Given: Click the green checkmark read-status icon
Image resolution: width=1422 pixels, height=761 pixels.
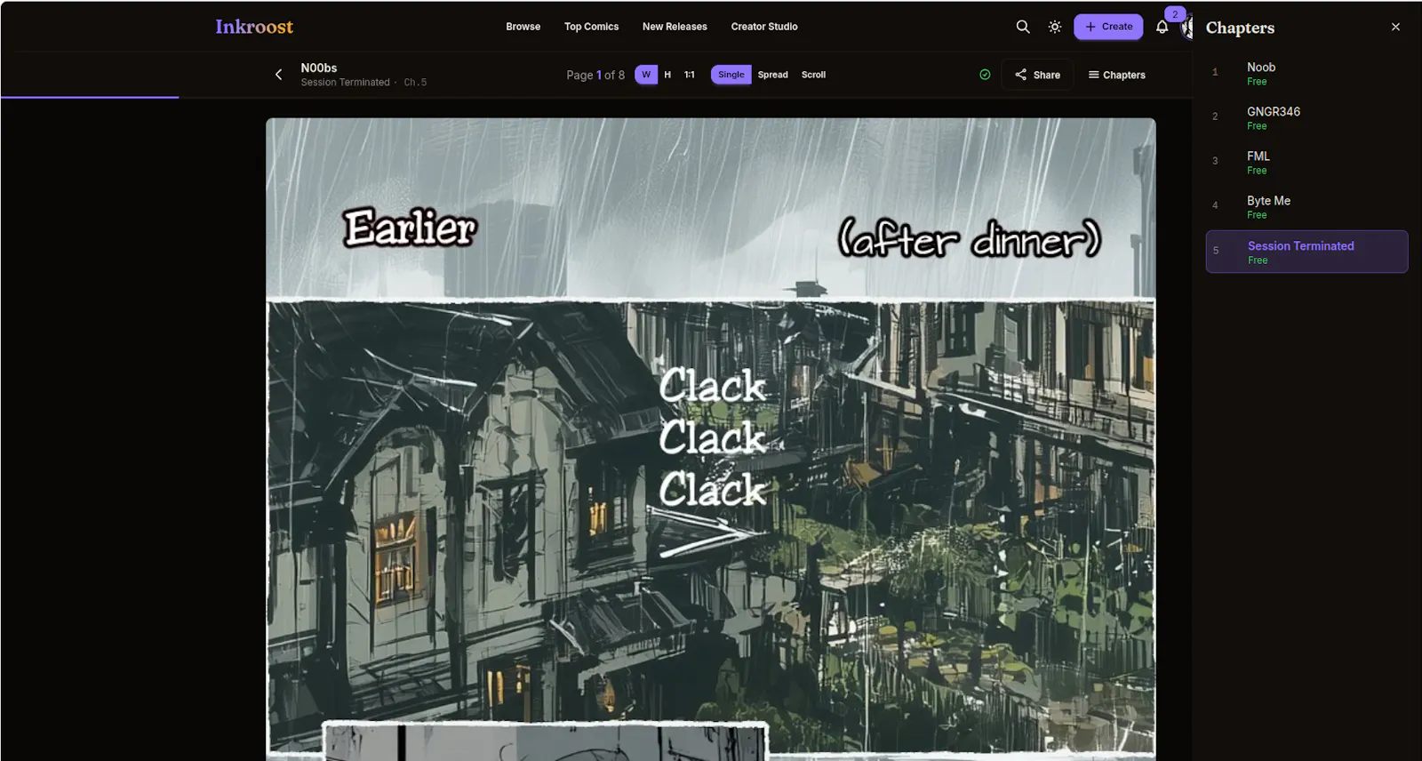Looking at the screenshot, I should coord(985,75).
